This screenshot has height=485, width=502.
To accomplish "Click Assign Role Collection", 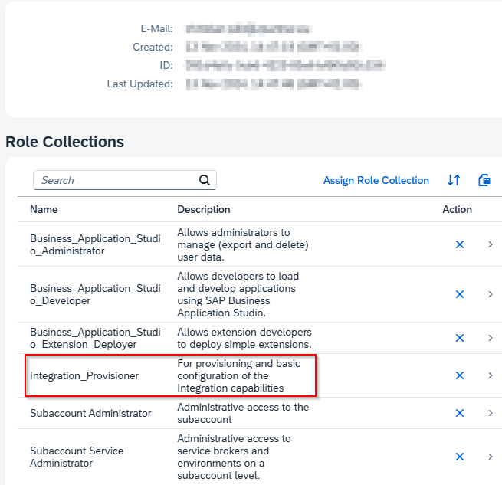I will [x=376, y=180].
